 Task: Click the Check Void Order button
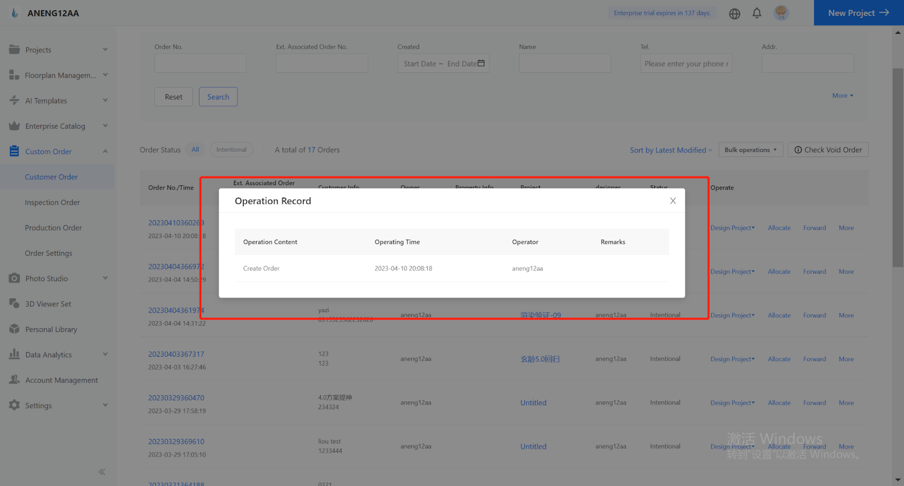click(x=828, y=150)
